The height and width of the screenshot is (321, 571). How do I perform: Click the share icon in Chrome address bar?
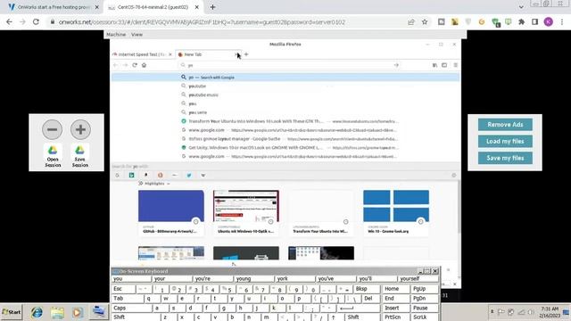411,21
